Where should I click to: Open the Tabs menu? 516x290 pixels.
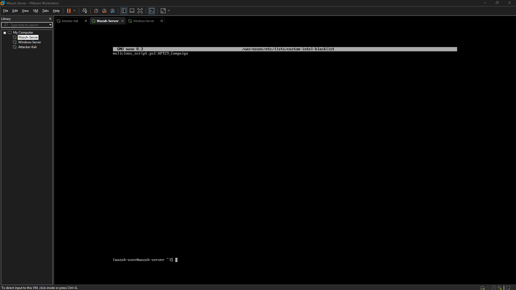click(x=45, y=11)
